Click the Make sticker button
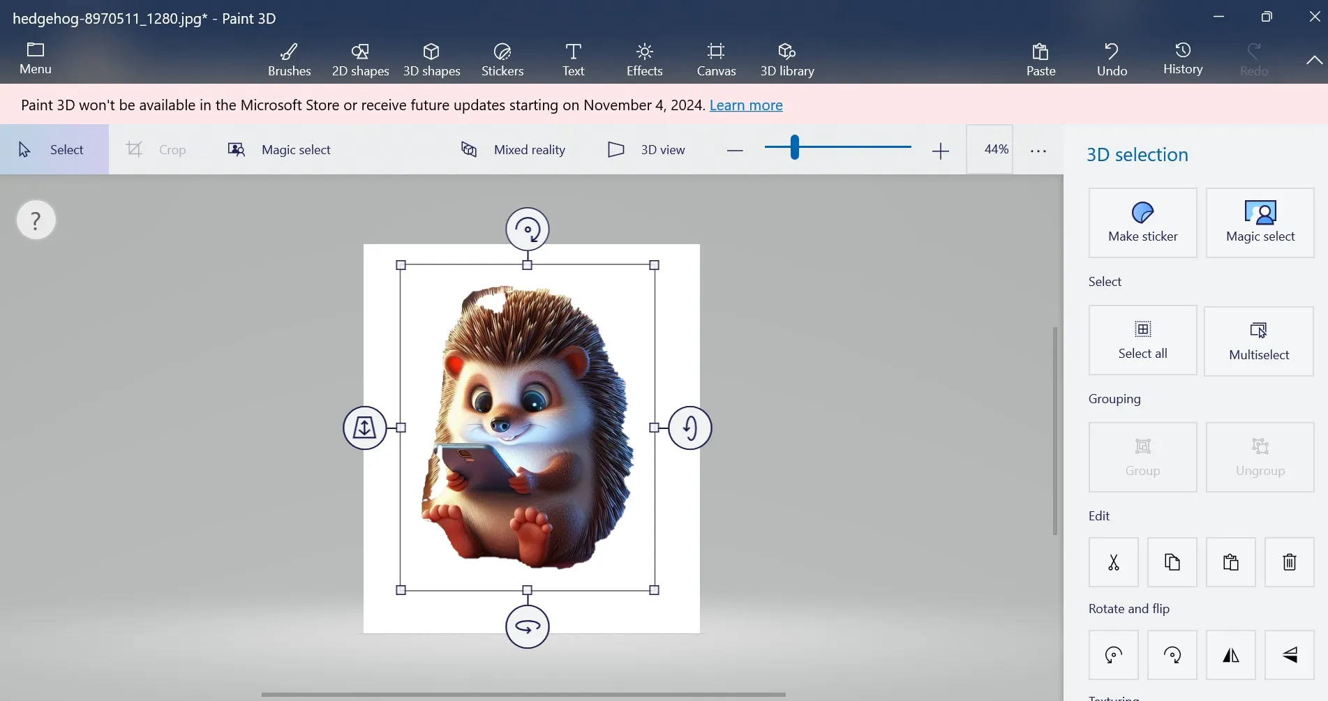The width and height of the screenshot is (1328, 701). pyautogui.click(x=1142, y=223)
